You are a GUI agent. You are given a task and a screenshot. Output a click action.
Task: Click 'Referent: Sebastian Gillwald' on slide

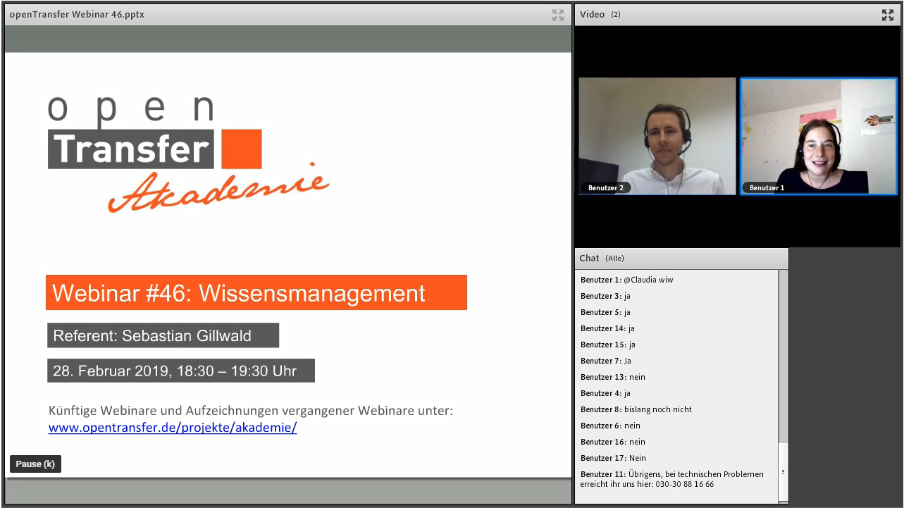point(163,335)
